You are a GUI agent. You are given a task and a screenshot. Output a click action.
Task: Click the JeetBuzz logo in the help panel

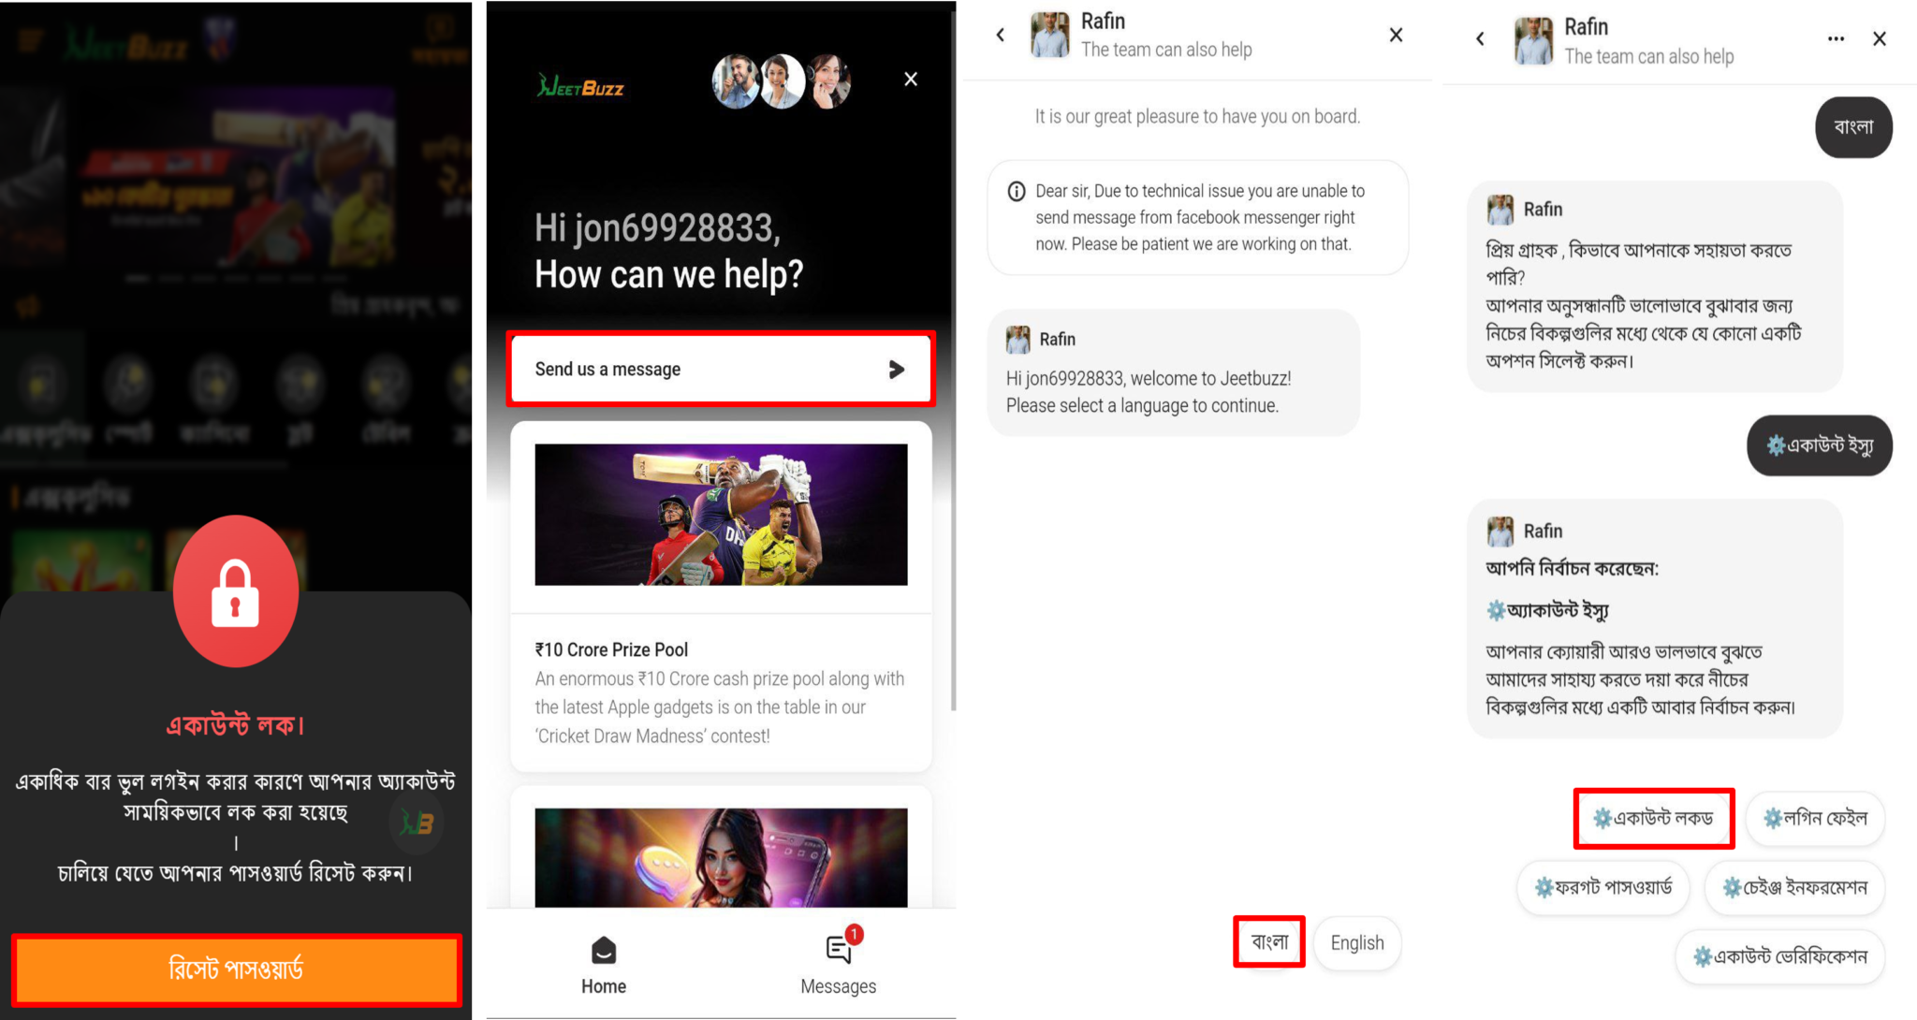[580, 87]
